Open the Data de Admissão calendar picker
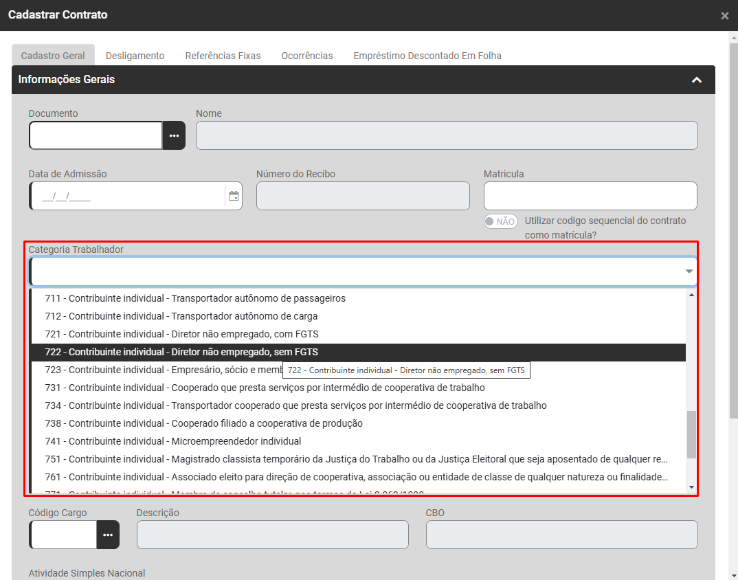The width and height of the screenshot is (738, 580). [x=234, y=196]
